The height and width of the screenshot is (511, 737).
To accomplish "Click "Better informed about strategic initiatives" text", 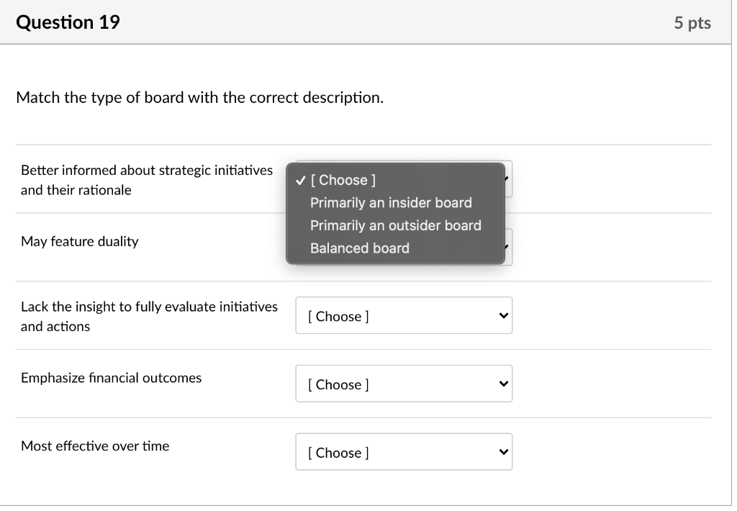I will click(147, 170).
